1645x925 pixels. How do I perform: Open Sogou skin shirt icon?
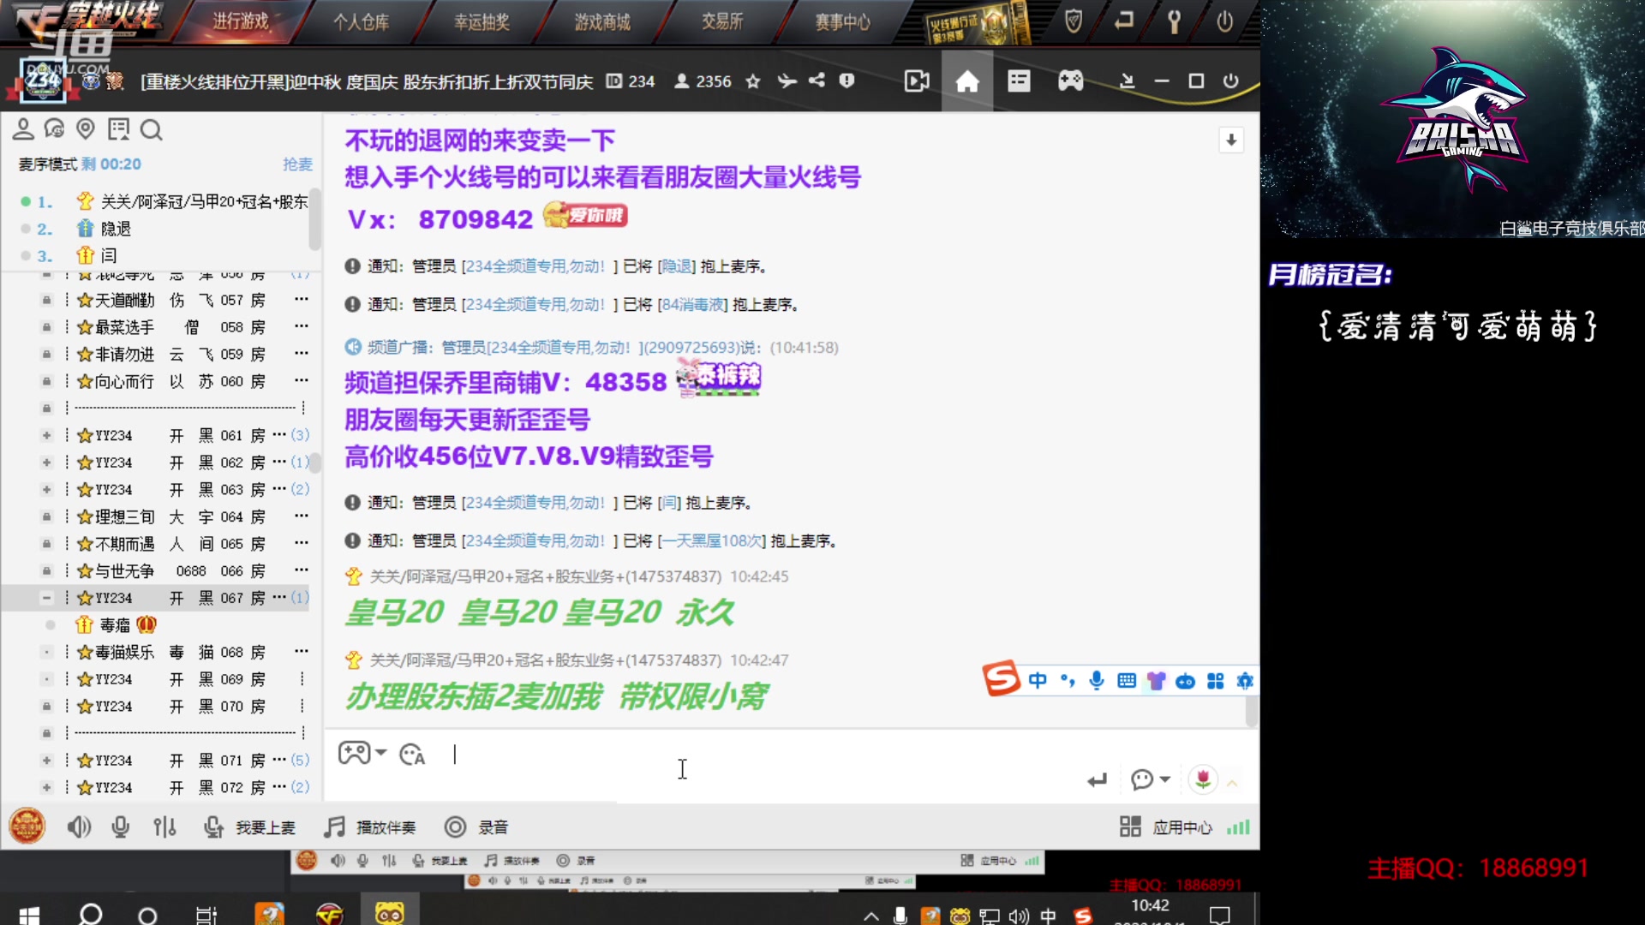pyautogui.click(x=1156, y=681)
